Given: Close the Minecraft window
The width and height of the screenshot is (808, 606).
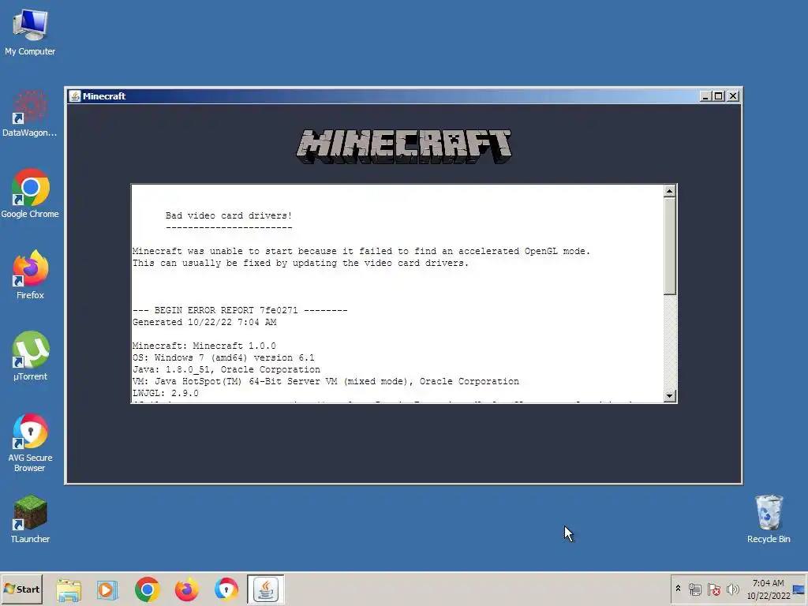Looking at the screenshot, I should (x=733, y=96).
